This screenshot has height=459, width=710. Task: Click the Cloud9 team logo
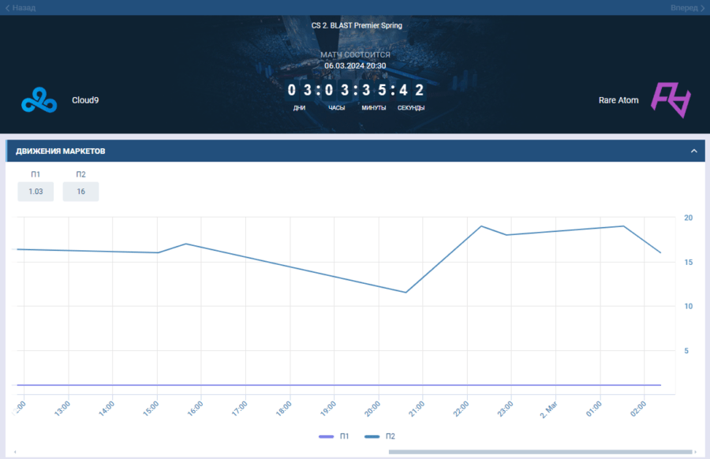pyautogui.click(x=36, y=100)
